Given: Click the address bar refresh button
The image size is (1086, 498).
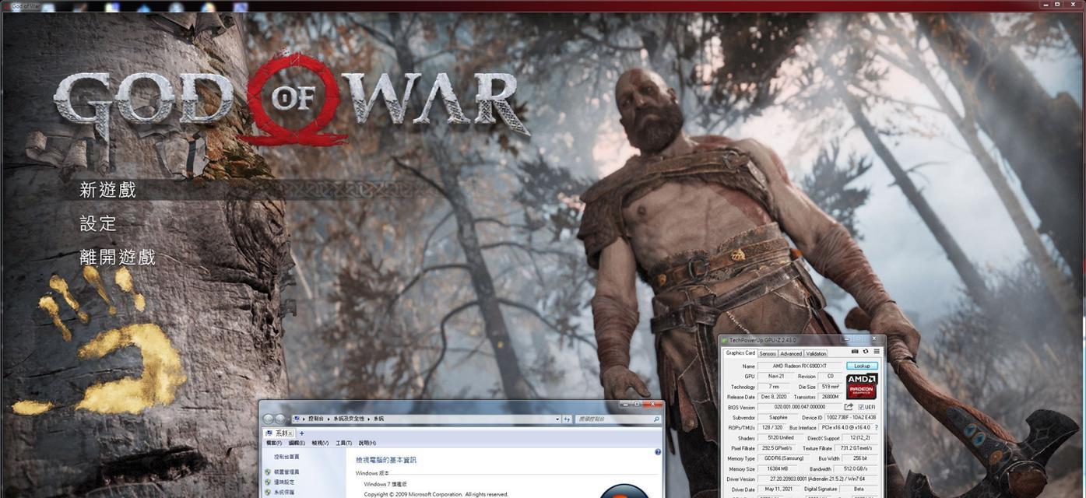Looking at the screenshot, I should click(x=568, y=419).
